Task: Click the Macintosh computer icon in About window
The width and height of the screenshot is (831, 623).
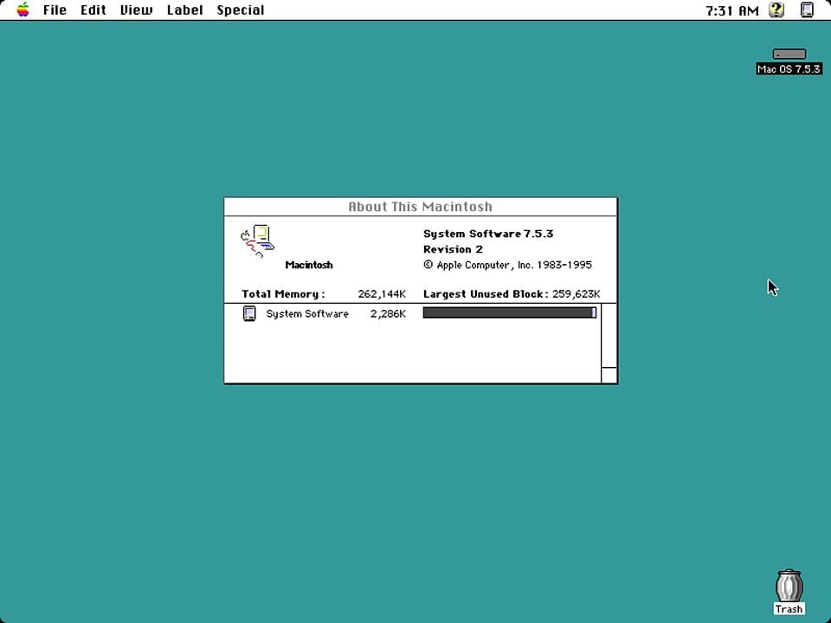Action: [x=258, y=241]
